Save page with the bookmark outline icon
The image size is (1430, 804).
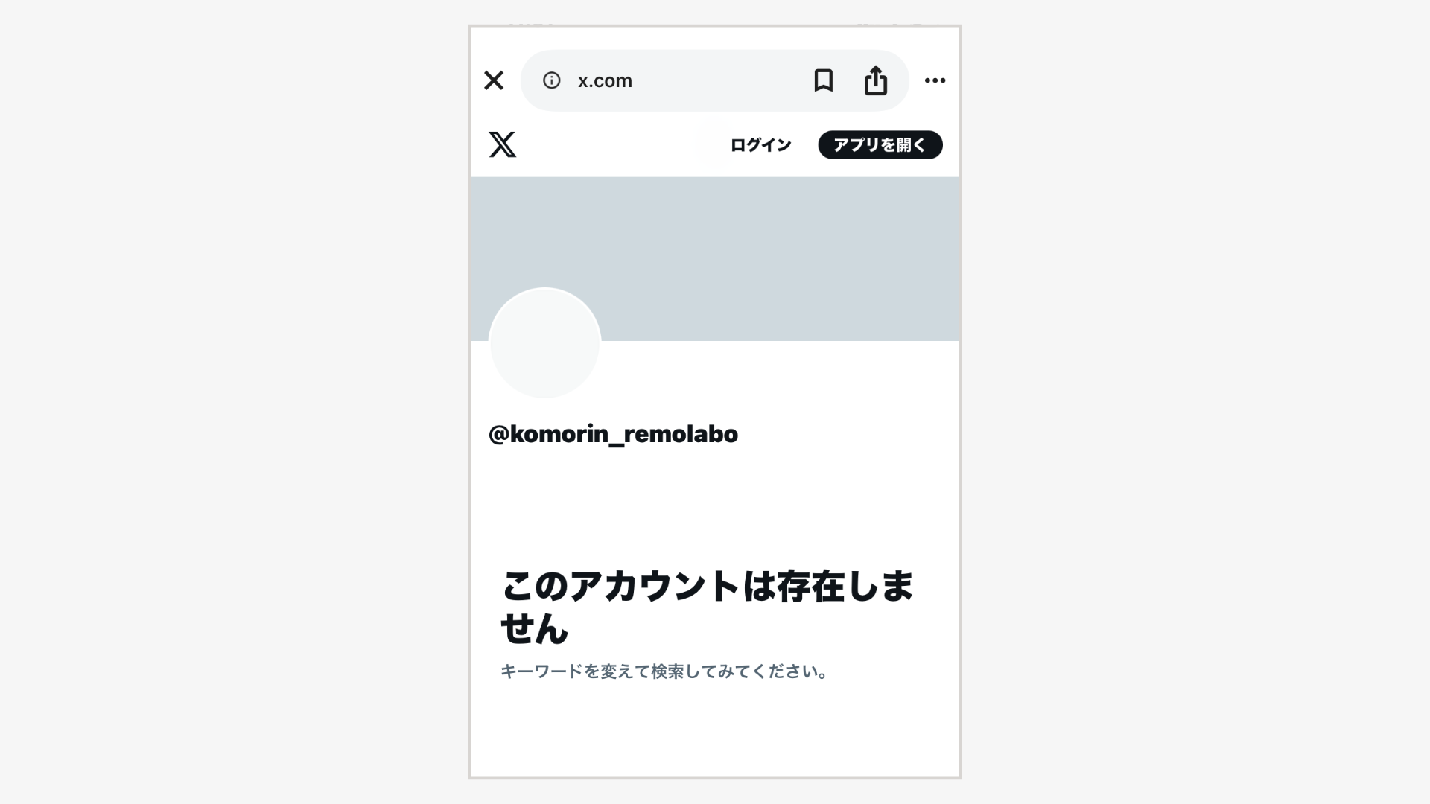823,80
